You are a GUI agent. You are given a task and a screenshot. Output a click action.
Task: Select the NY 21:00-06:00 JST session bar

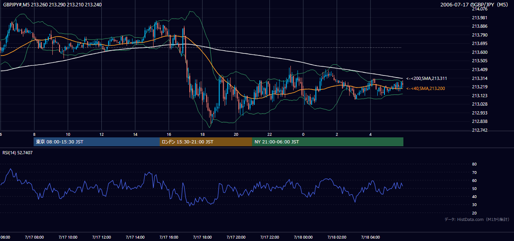tap(328, 142)
